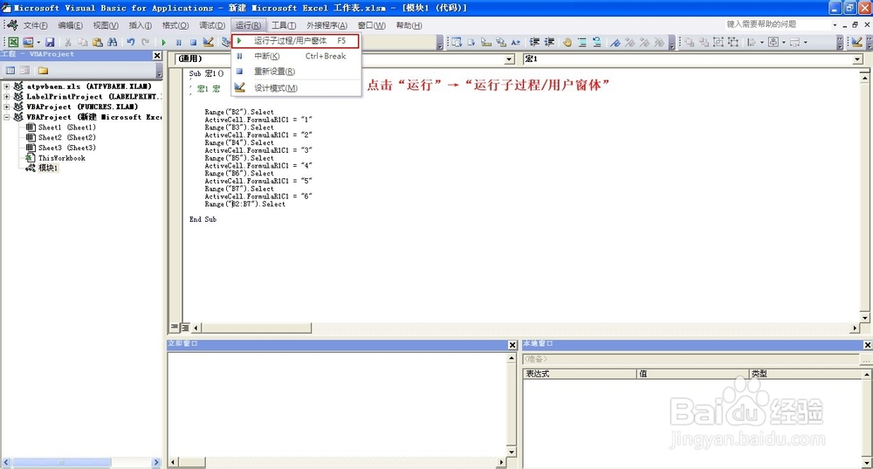Click the Copy icon in the toolbar
Viewport: 873px width, 469px height.
(x=82, y=42)
